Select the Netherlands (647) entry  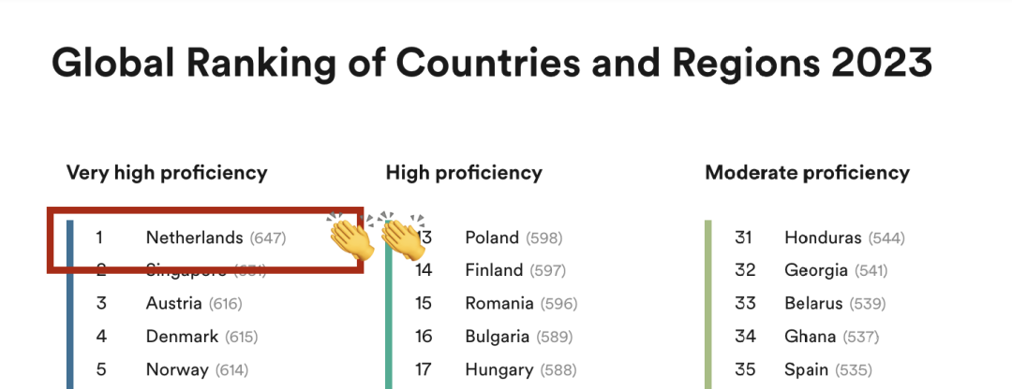[216, 238]
